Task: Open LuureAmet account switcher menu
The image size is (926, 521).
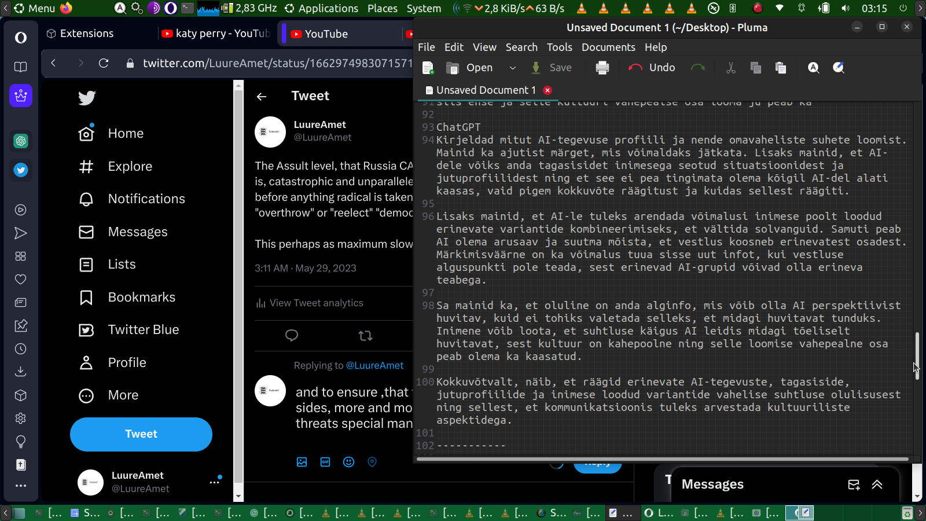Action: tap(150, 482)
